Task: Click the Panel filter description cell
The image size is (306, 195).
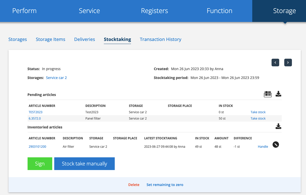Action: pos(93,118)
